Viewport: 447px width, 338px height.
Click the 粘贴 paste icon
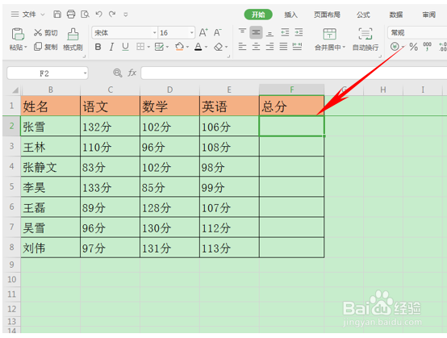click(x=18, y=34)
